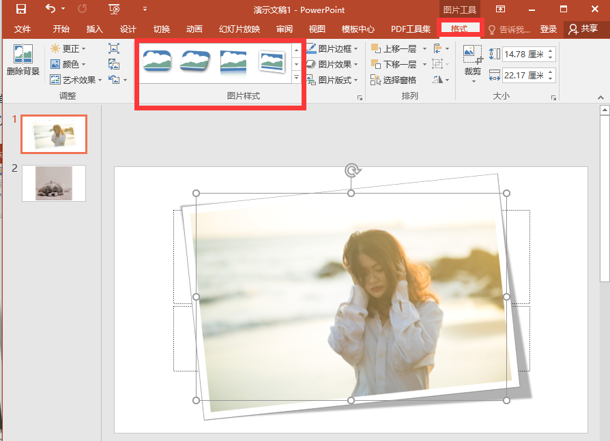
Task: Click picture styles gallery down arrow
Action: coord(296,63)
